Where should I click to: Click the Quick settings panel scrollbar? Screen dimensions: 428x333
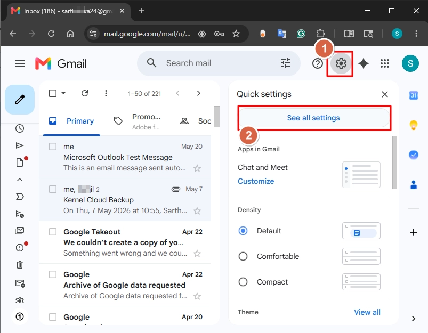click(394, 163)
